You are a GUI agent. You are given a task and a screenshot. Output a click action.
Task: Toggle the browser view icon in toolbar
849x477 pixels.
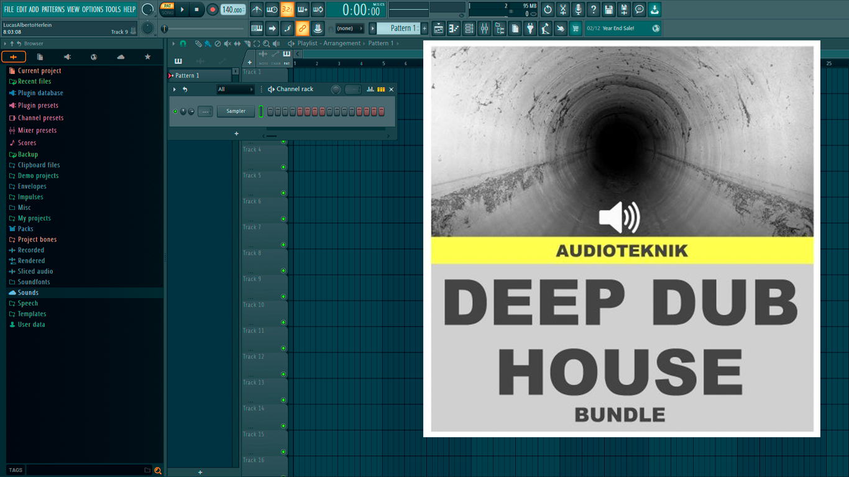[500, 28]
